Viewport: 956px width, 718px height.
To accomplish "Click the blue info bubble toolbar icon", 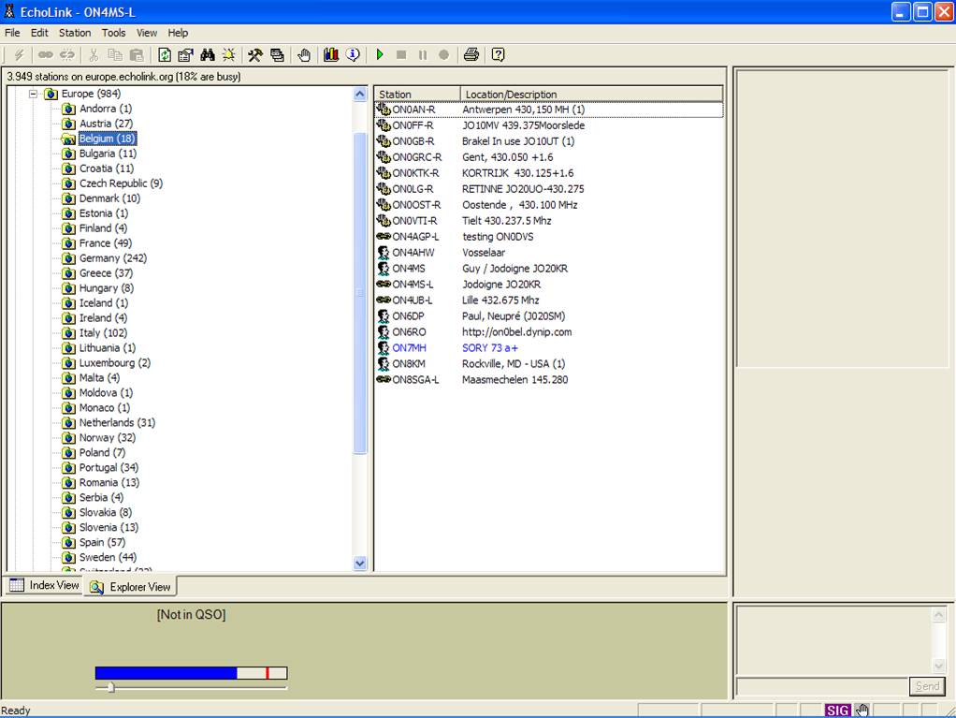I will tap(353, 55).
